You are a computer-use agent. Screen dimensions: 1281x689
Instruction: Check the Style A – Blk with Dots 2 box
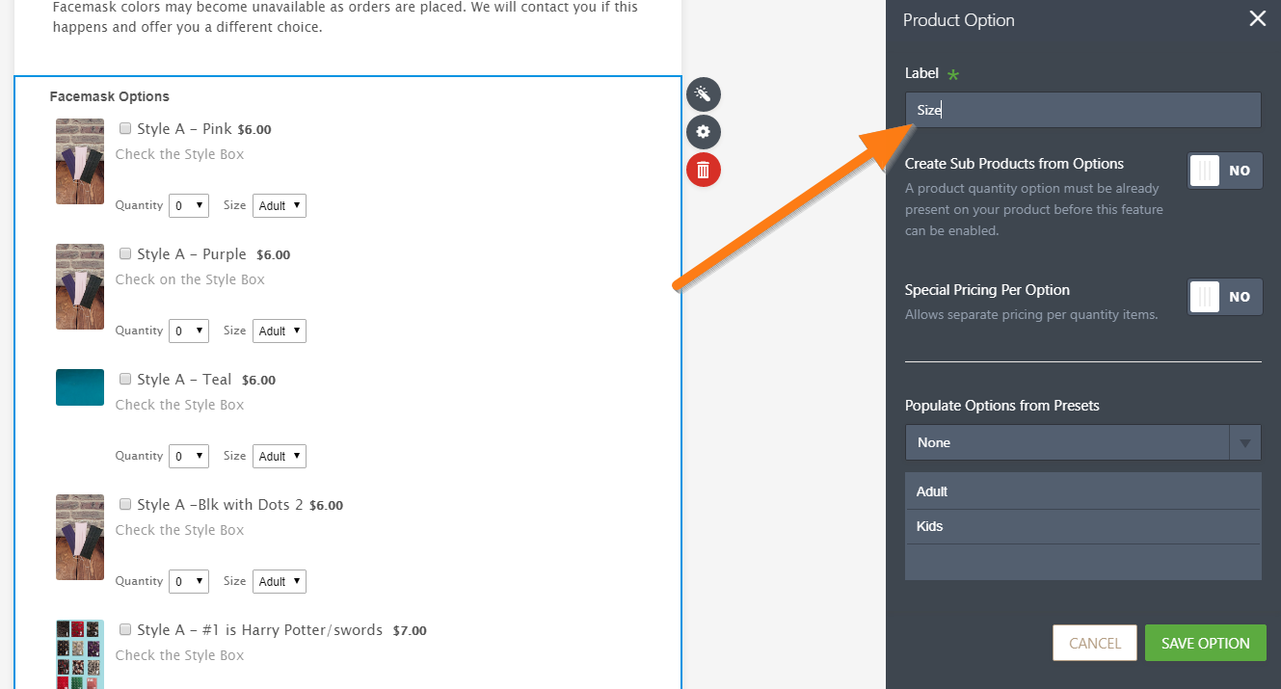tap(124, 504)
